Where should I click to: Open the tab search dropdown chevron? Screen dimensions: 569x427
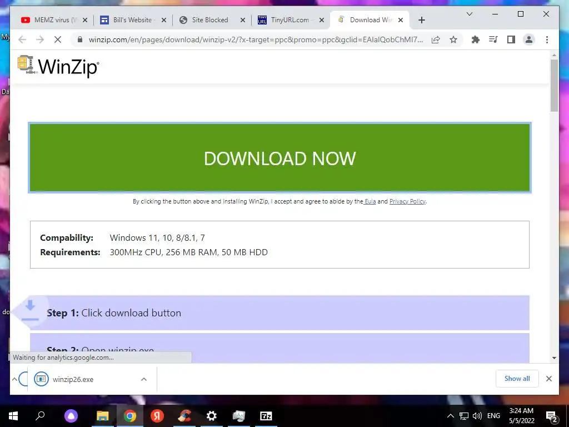pyautogui.click(x=469, y=14)
